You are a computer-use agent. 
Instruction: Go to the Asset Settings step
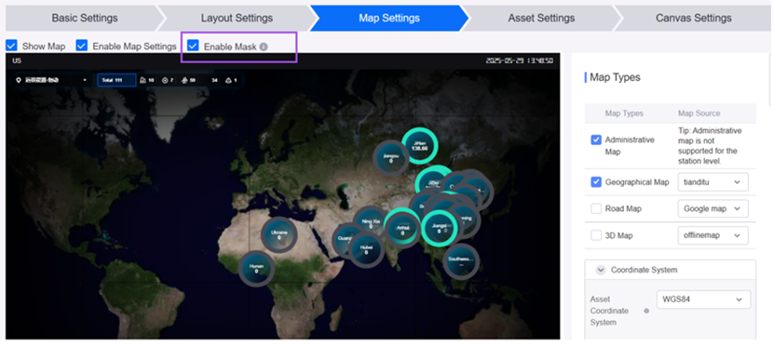coord(541,19)
